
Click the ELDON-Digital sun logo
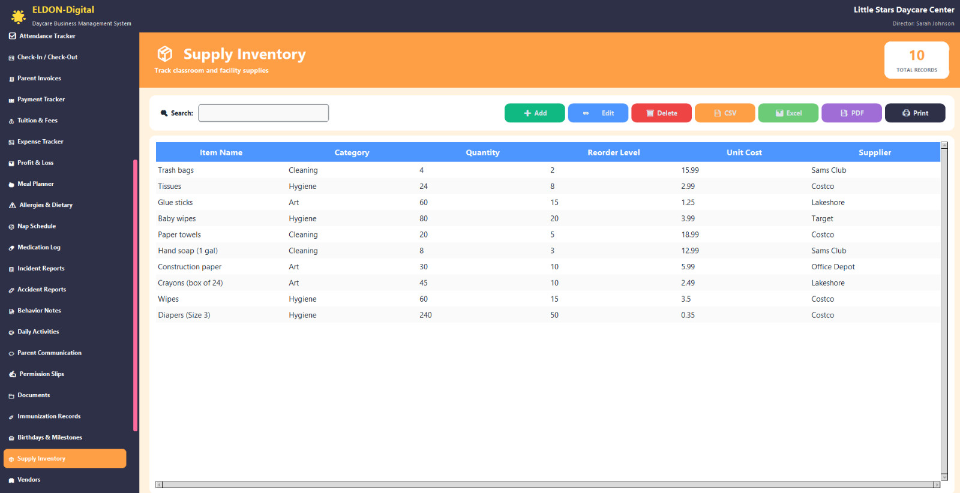pos(19,16)
